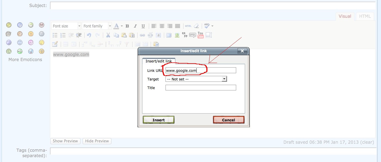The width and height of the screenshot is (381, 162).
Task: Click the Bold formatting icon
Action: click(127, 26)
